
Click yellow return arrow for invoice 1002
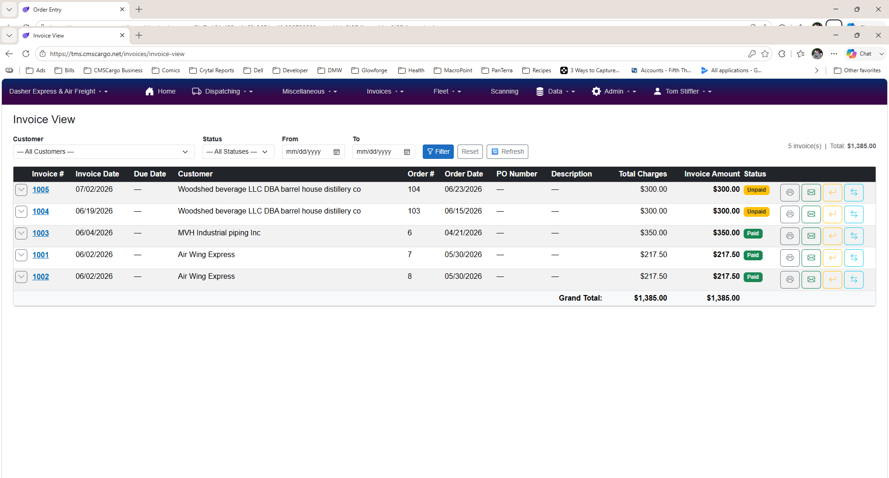point(833,279)
